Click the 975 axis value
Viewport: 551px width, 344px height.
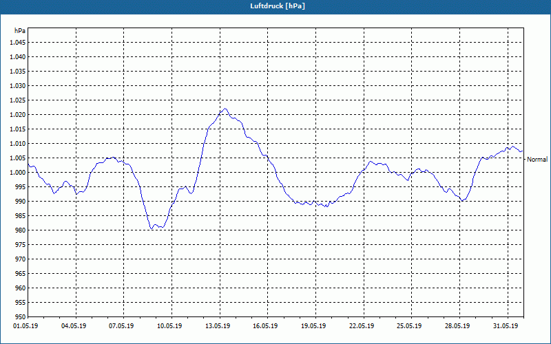(x=21, y=245)
